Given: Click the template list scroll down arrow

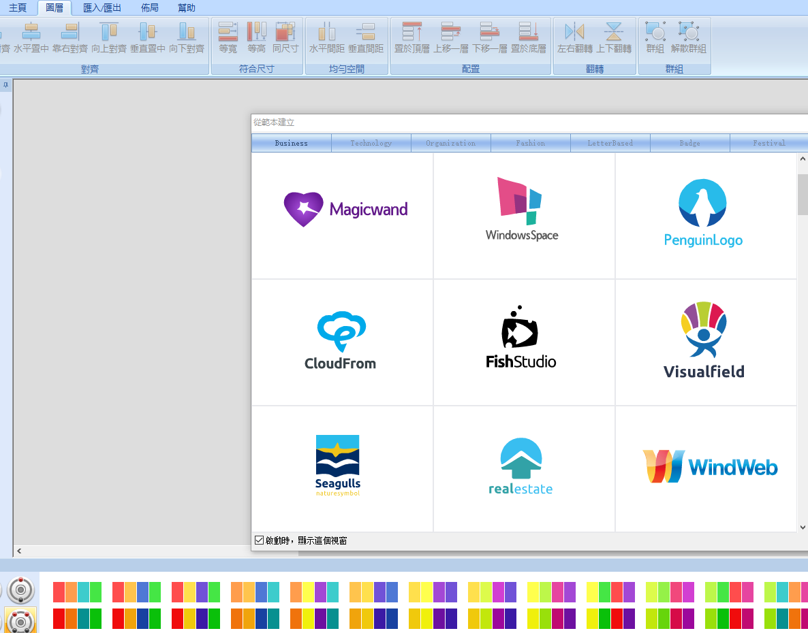Looking at the screenshot, I should [803, 527].
